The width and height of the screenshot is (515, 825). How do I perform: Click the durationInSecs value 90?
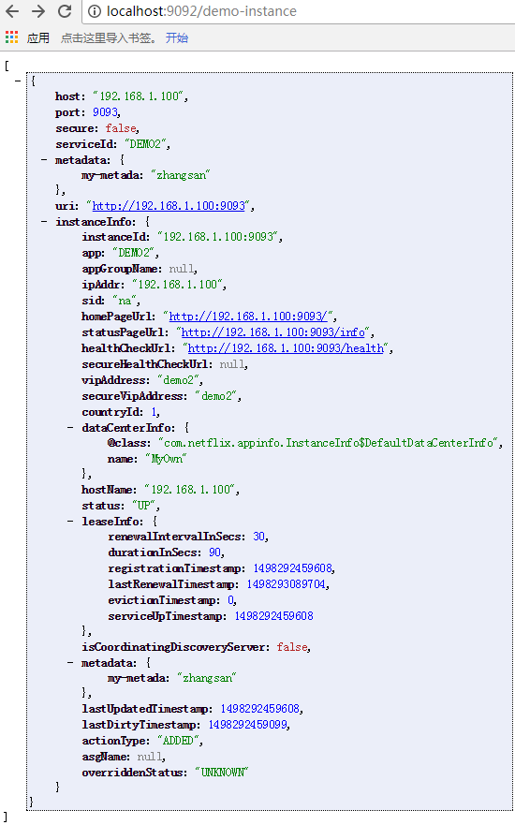click(214, 552)
